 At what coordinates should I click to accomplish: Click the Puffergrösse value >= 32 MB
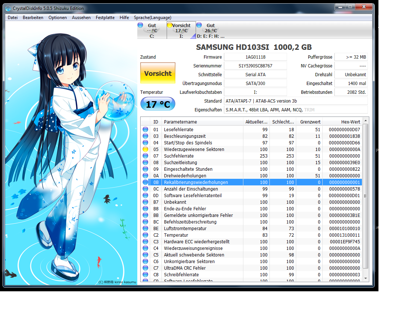point(351,57)
